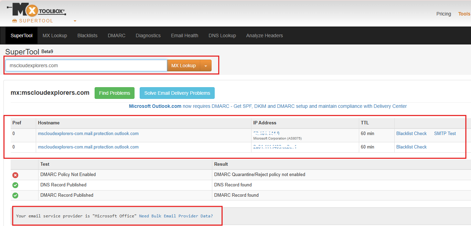Click the IPv6 address link
The width and height of the screenshot is (471, 226).
coord(275,147)
